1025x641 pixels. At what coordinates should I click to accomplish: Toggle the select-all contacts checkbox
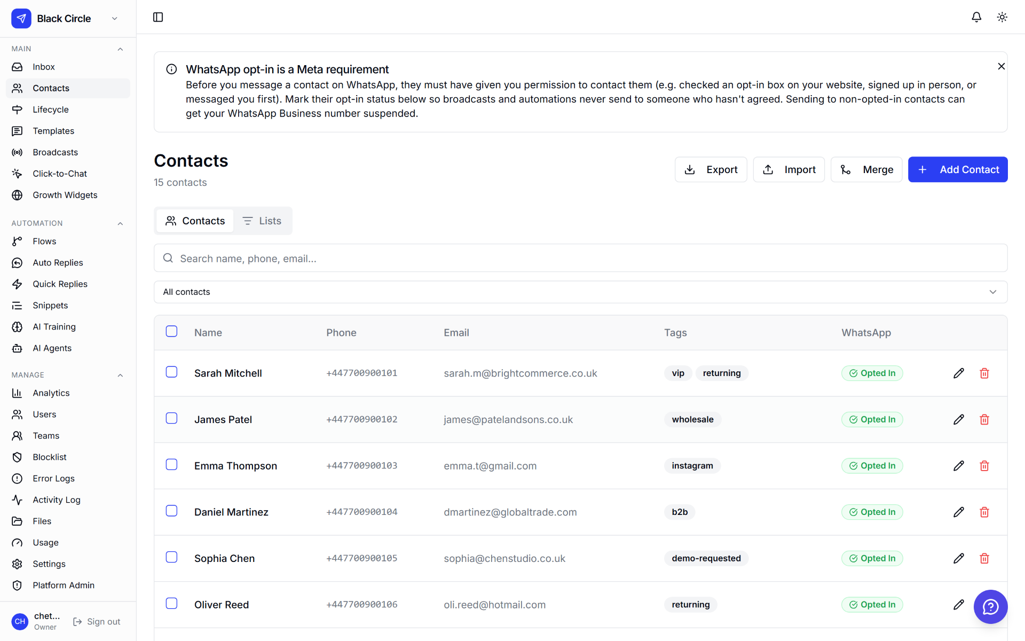171,331
